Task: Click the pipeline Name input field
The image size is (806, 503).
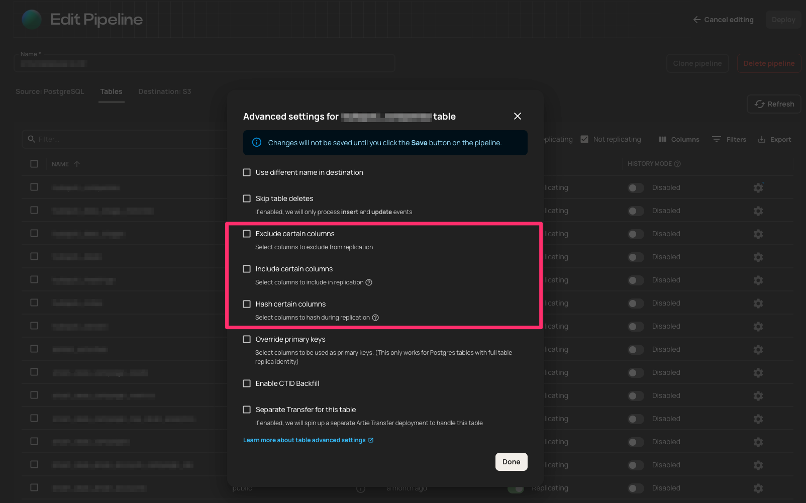Action: [x=205, y=63]
